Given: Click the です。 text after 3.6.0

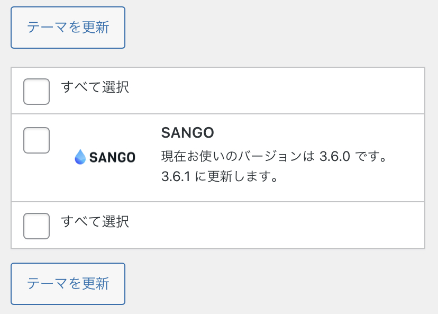Looking at the screenshot, I should [x=371, y=156].
